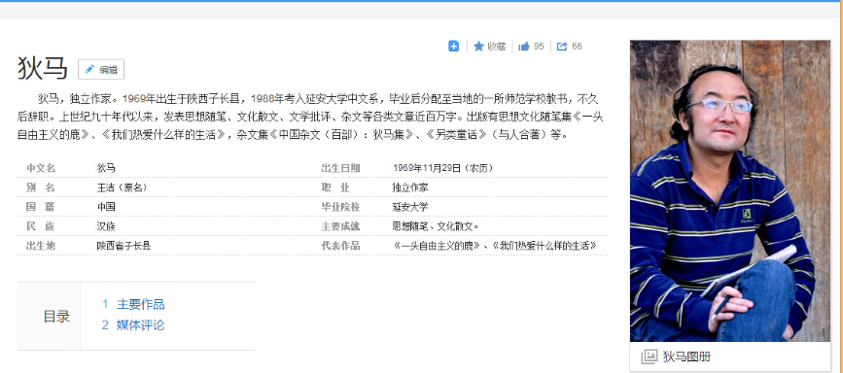Click the pencil icon in 编辑 button
Viewport: 843px width, 373px height.
tap(89, 69)
